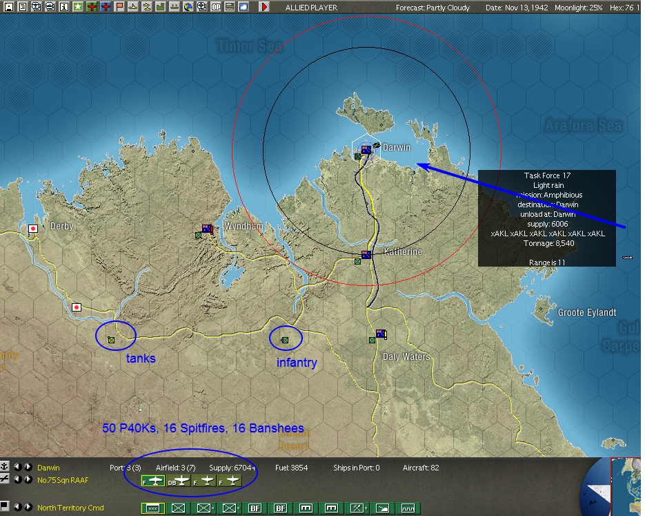Click the 'Moonlight: 25%' text
This screenshot has width=645, height=516.
(x=578, y=8)
